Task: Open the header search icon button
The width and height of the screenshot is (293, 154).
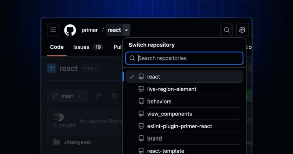Action: (x=227, y=30)
